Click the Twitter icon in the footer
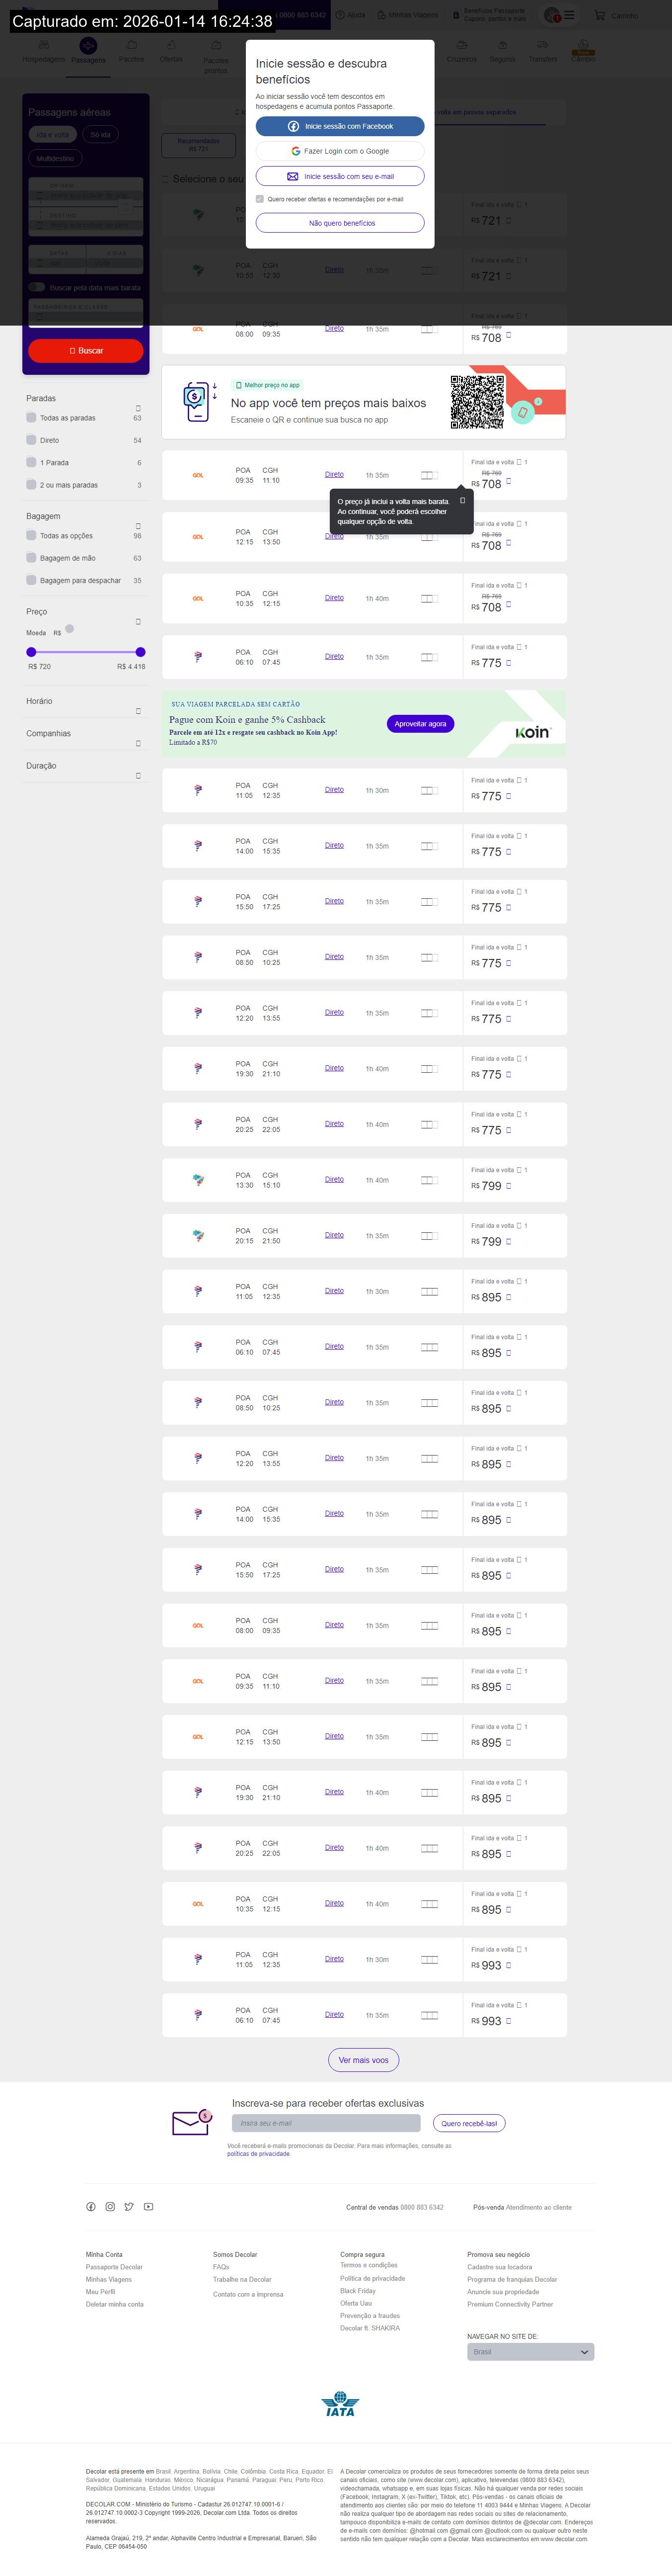The height and width of the screenshot is (2576, 672). (x=129, y=2206)
